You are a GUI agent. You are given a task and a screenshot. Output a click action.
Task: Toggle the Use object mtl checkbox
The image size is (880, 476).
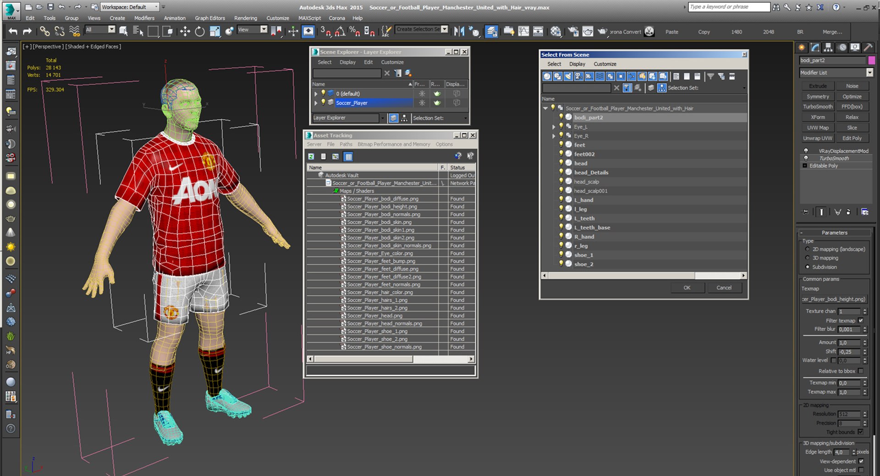tap(861, 470)
